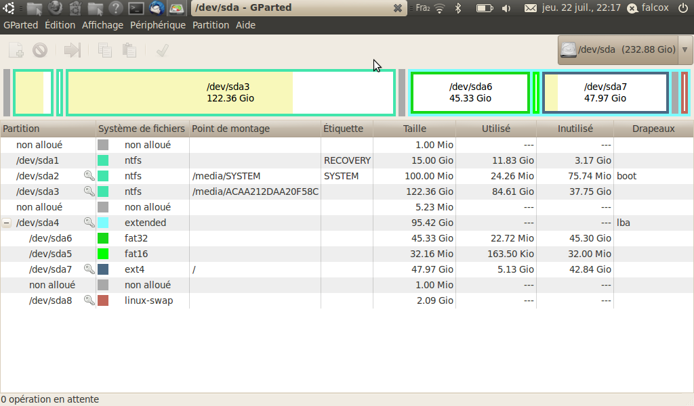
Task: Click the key icon on /dev/sda7 row
Action: (x=89, y=269)
